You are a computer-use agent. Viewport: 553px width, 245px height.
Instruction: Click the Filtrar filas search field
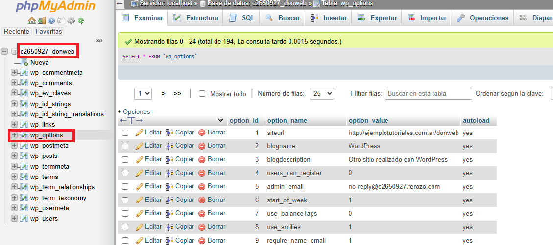(x=429, y=93)
